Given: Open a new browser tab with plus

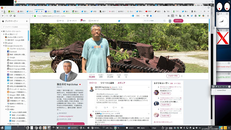Looking at the screenshot, I should click(x=205, y=11).
